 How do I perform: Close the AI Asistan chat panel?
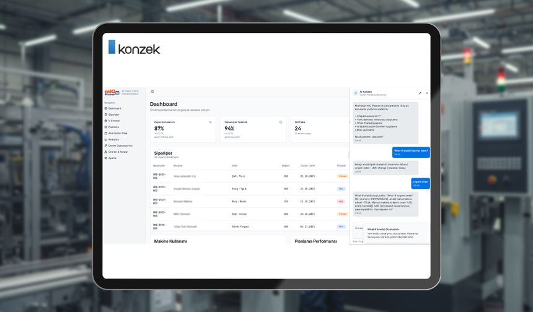pos(426,93)
